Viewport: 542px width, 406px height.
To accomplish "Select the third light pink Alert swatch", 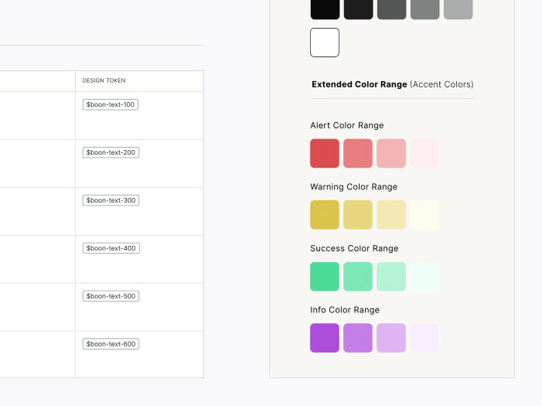I will click(x=391, y=153).
